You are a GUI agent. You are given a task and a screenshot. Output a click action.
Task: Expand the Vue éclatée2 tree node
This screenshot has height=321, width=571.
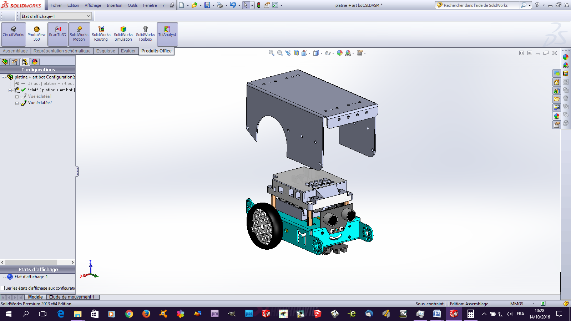click(x=17, y=103)
